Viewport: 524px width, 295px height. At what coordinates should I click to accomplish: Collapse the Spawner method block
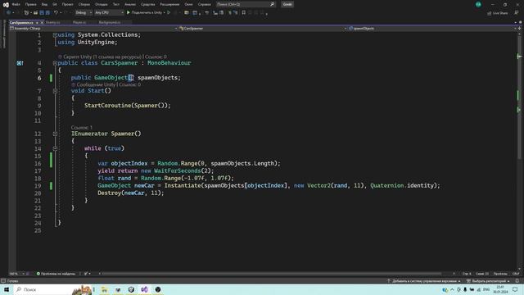(x=55, y=134)
